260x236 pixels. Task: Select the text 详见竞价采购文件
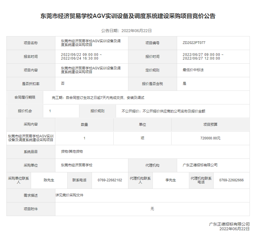coord(69,195)
